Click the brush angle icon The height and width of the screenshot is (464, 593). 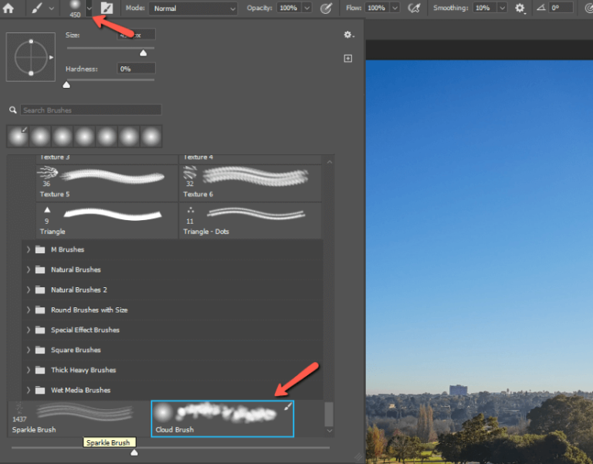pyautogui.click(x=541, y=8)
